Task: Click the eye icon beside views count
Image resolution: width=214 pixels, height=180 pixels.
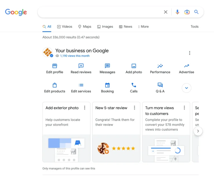Action: pyautogui.click(x=57, y=56)
